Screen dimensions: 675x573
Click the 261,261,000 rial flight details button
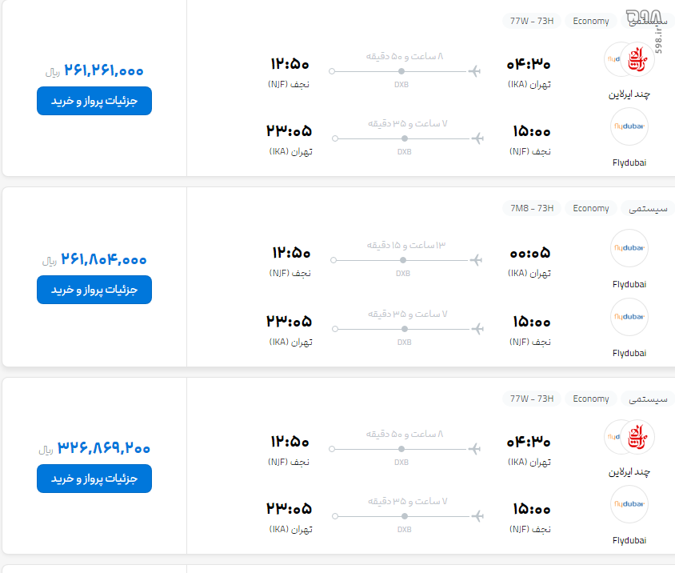pos(94,101)
